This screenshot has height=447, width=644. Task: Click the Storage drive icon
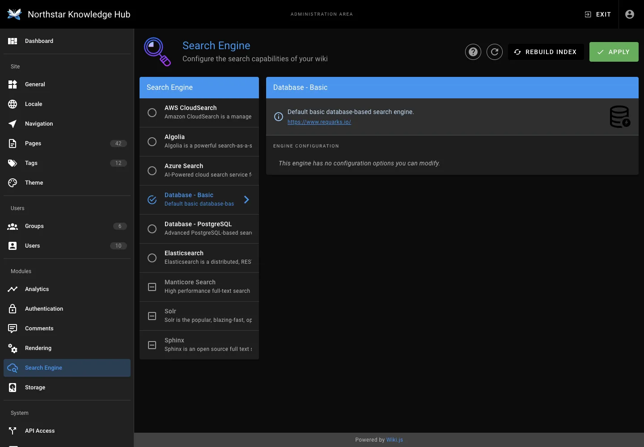tap(13, 388)
